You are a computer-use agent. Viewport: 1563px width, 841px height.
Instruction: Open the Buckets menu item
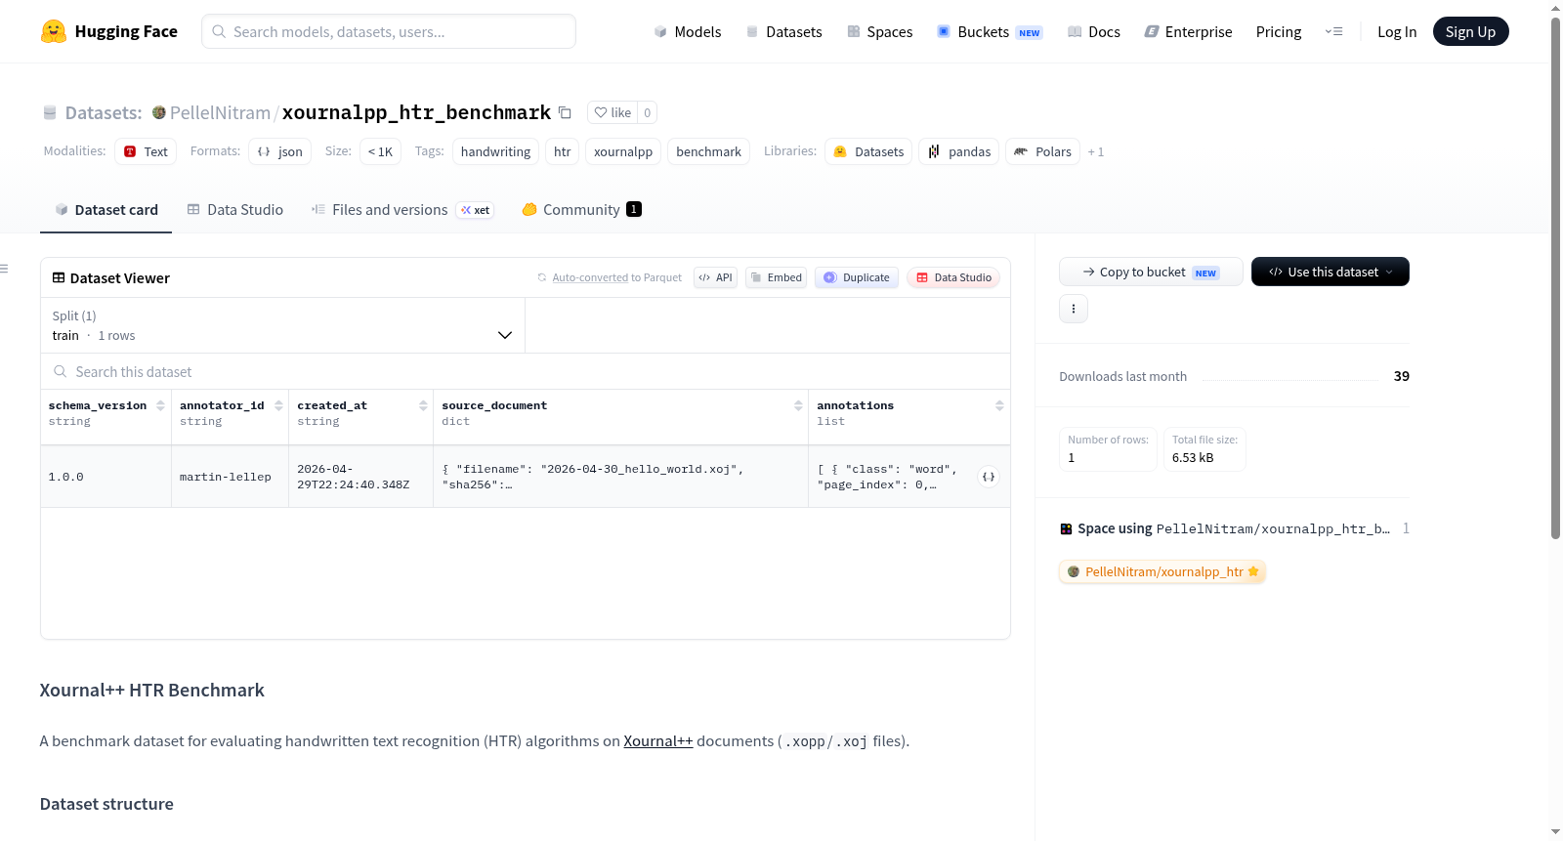point(990,31)
